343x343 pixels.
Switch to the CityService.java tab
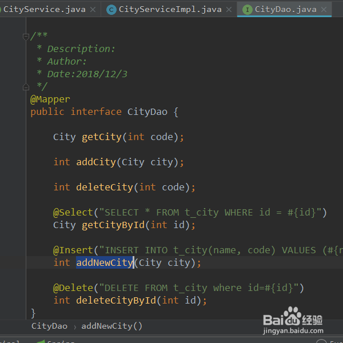point(45,9)
